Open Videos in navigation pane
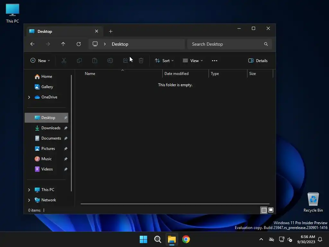 click(x=47, y=169)
